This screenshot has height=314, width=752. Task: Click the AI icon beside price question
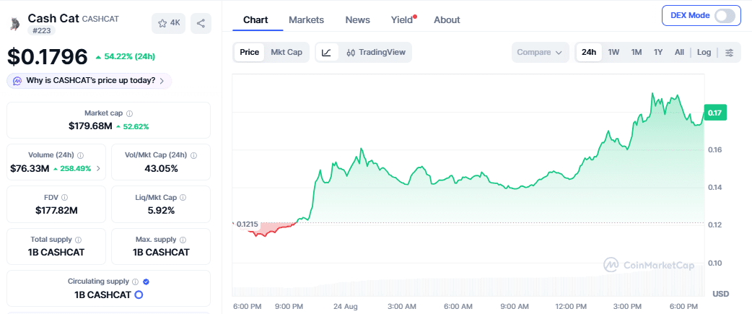click(17, 81)
